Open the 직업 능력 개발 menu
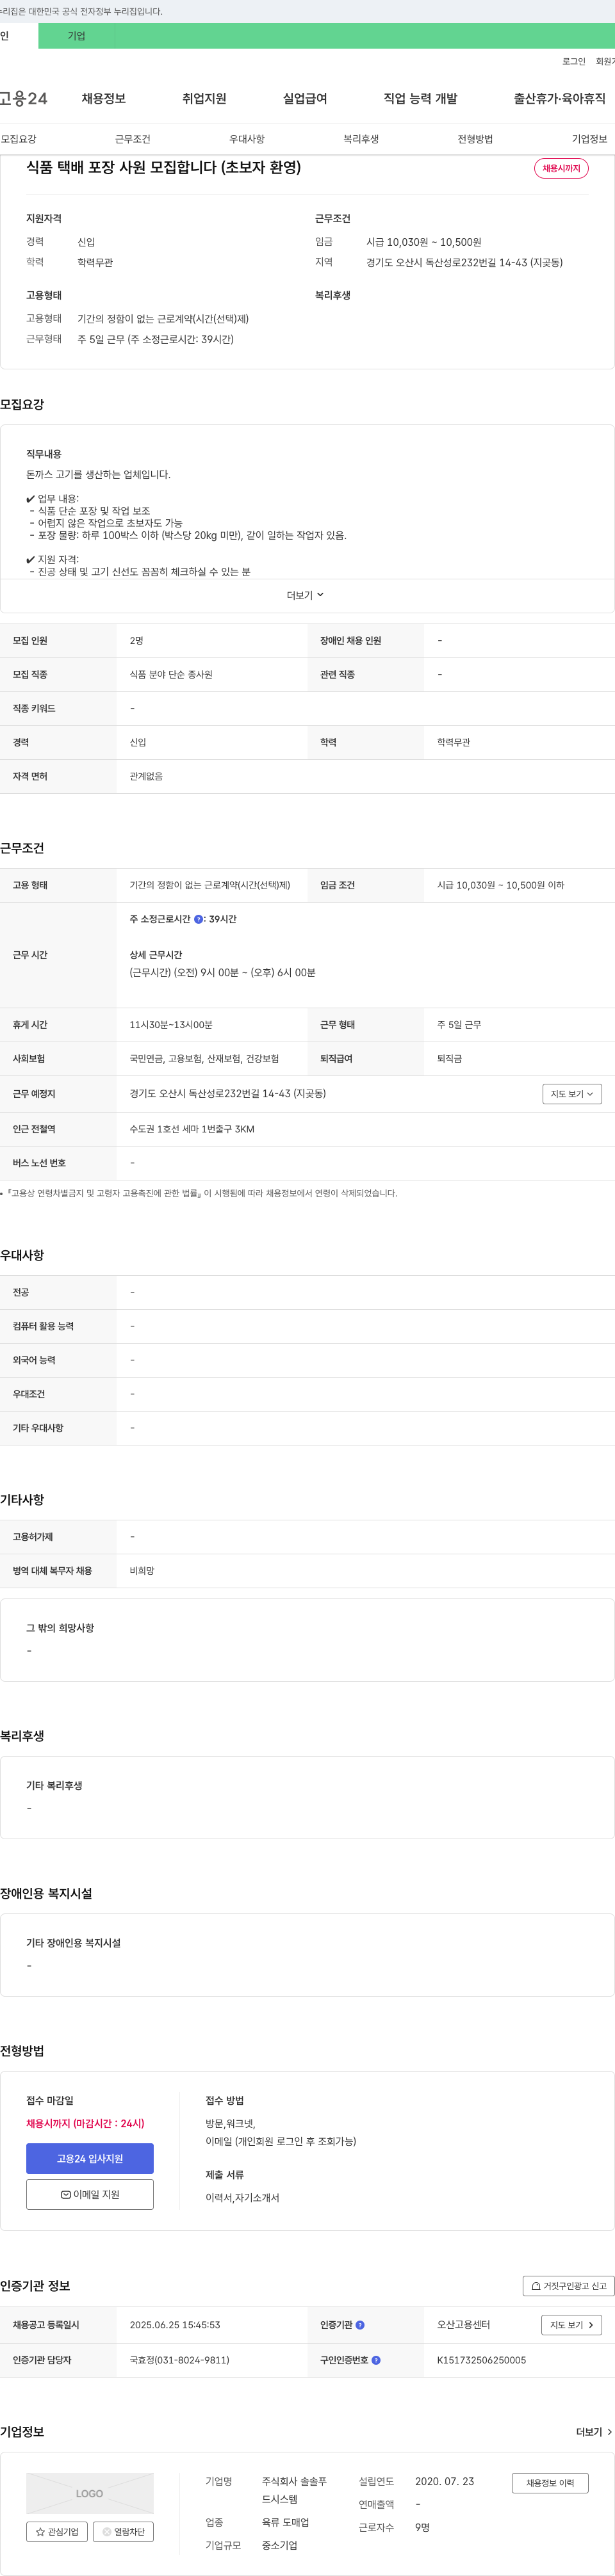The height and width of the screenshot is (2576, 615). (420, 98)
